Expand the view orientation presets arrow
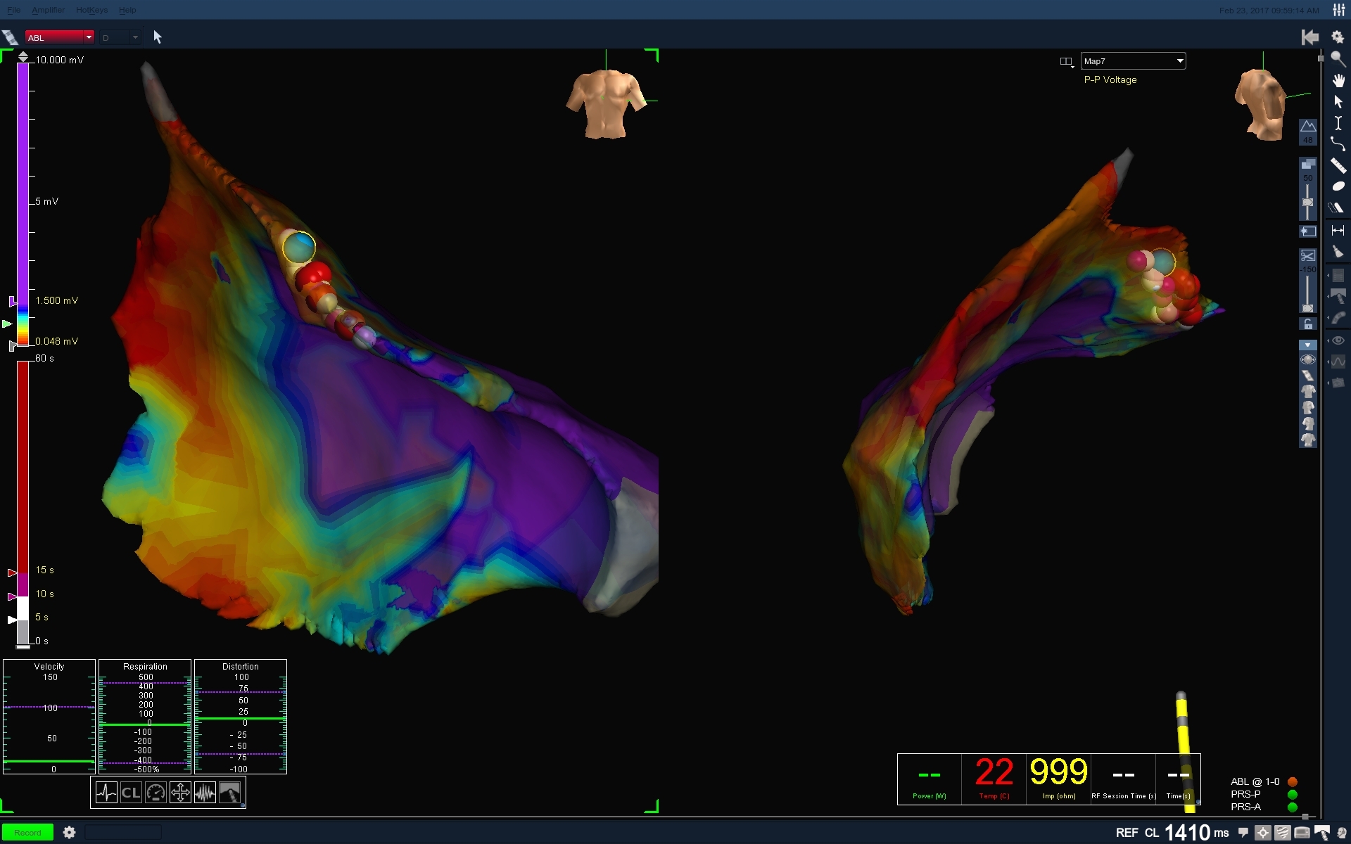This screenshot has height=844, width=1351. [1307, 345]
